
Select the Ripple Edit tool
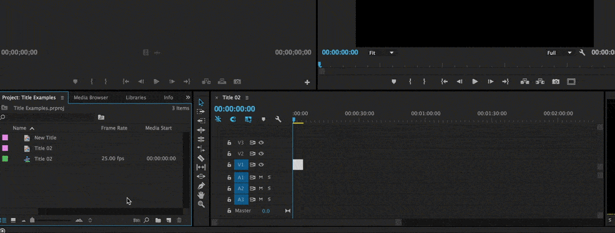coord(201,130)
